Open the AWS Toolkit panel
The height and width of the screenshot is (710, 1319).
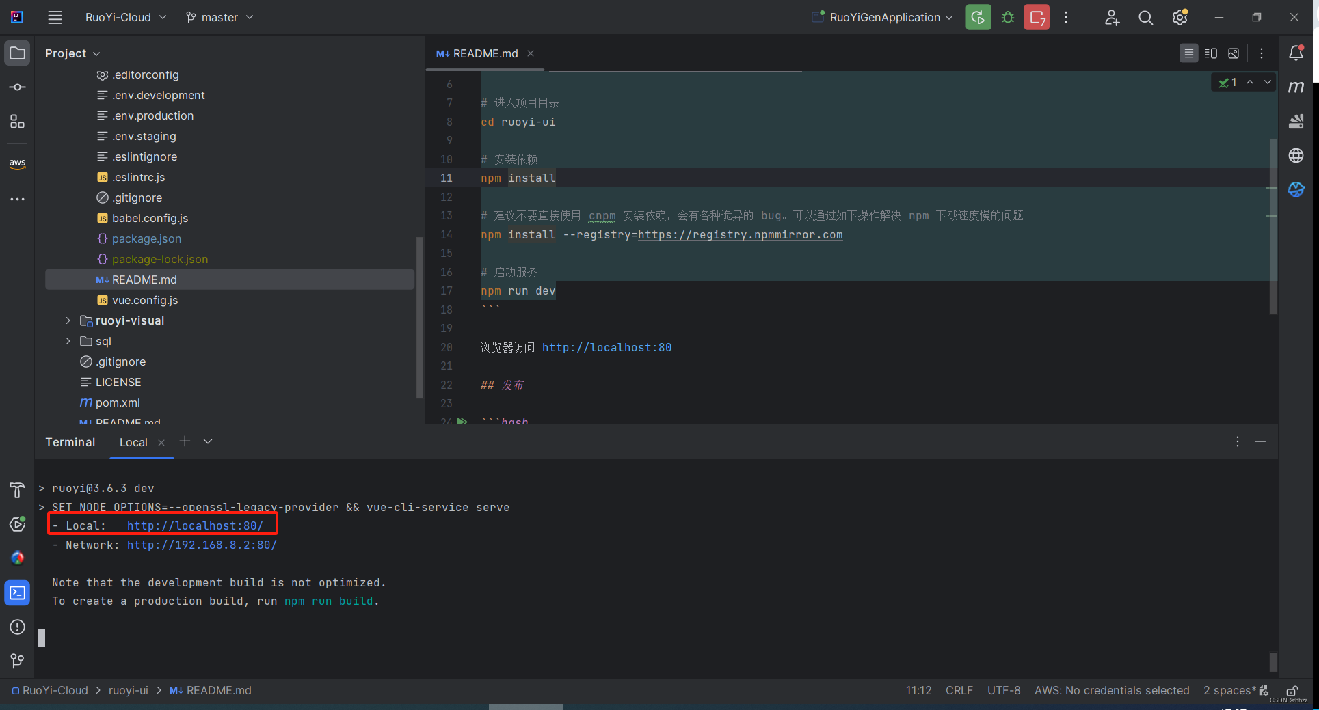(17, 163)
